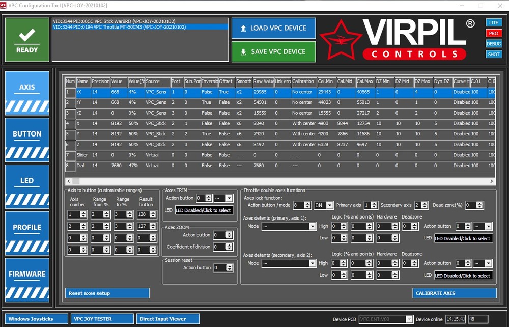Open the FIRMWARE tab
This screenshot has width=509, height=327.
[x=27, y=280]
